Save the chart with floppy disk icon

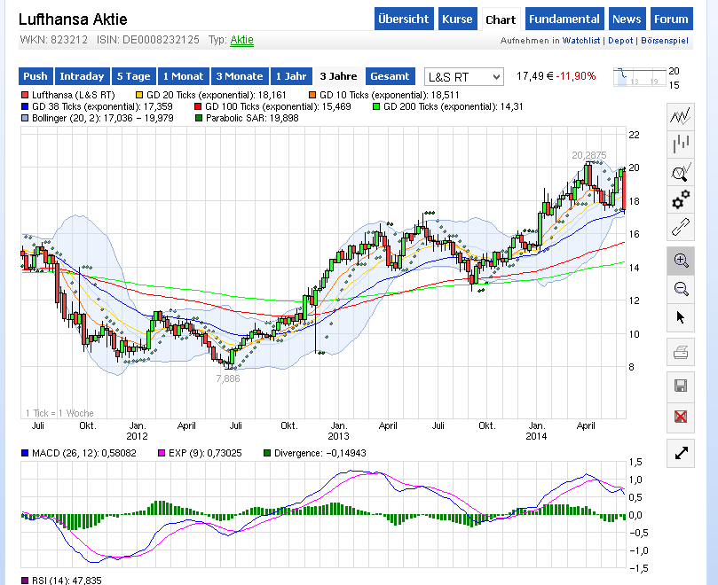[x=681, y=386]
